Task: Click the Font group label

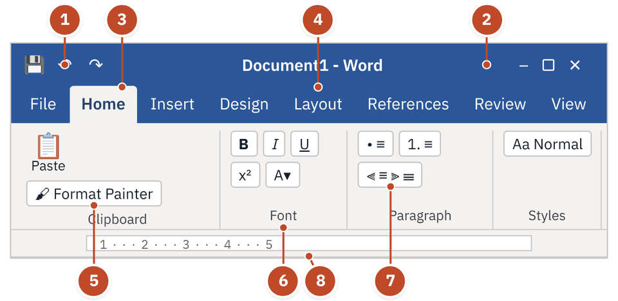Action: coord(283,215)
